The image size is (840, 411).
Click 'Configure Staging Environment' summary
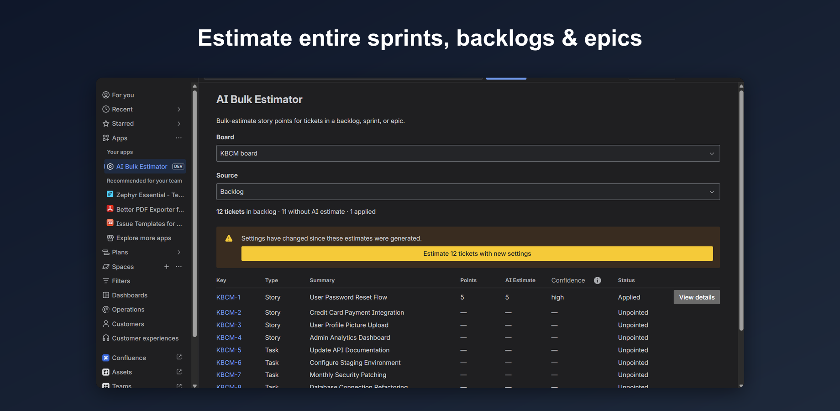355,363
